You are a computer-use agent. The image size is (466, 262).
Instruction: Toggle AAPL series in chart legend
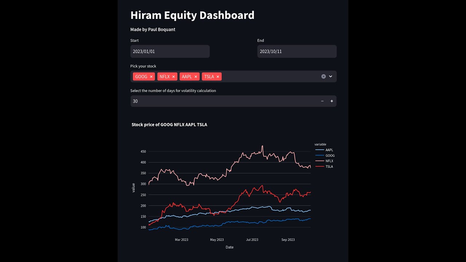point(324,150)
